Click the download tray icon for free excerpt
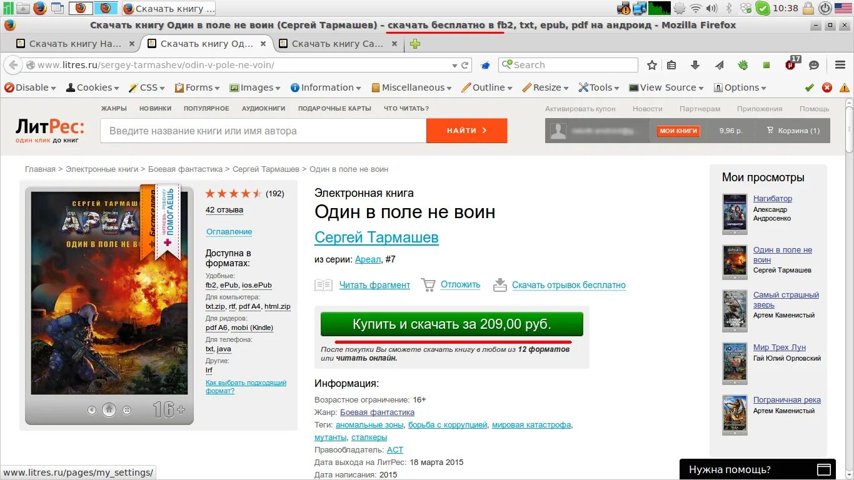The image size is (854, 480). (500, 285)
